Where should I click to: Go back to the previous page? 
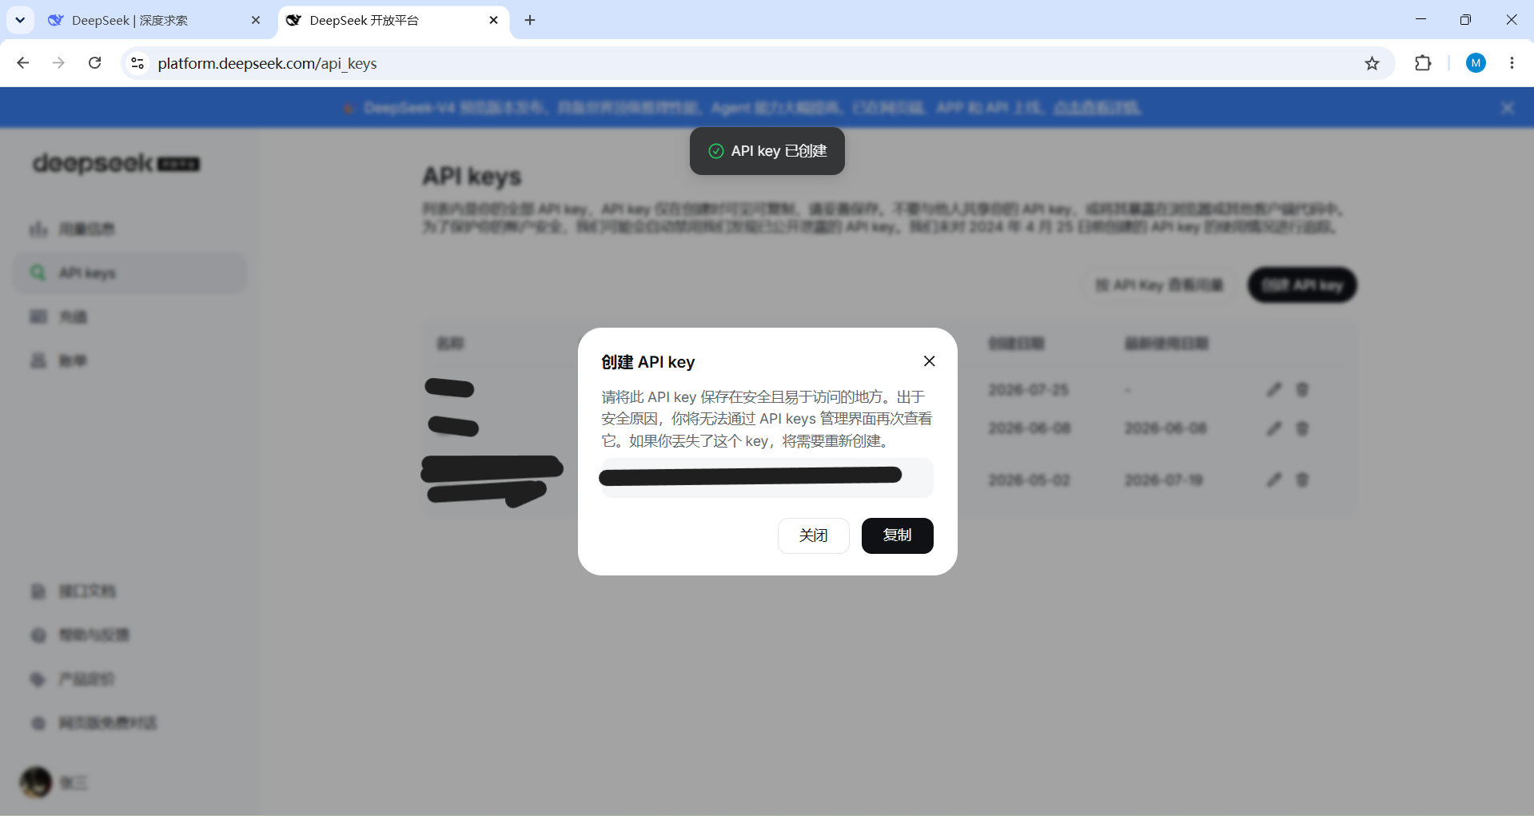(23, 63)
